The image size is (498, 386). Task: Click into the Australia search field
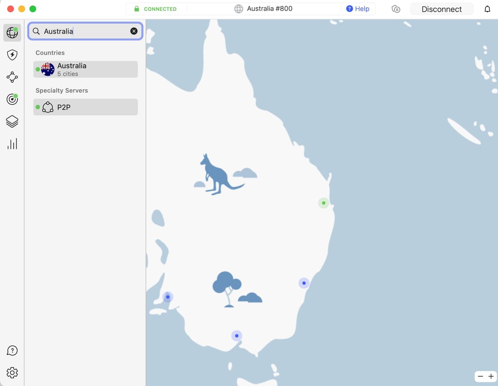pyautogui.click(x=85, y=31)
